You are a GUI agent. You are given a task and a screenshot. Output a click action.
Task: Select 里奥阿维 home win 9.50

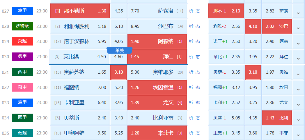(80, 133)
